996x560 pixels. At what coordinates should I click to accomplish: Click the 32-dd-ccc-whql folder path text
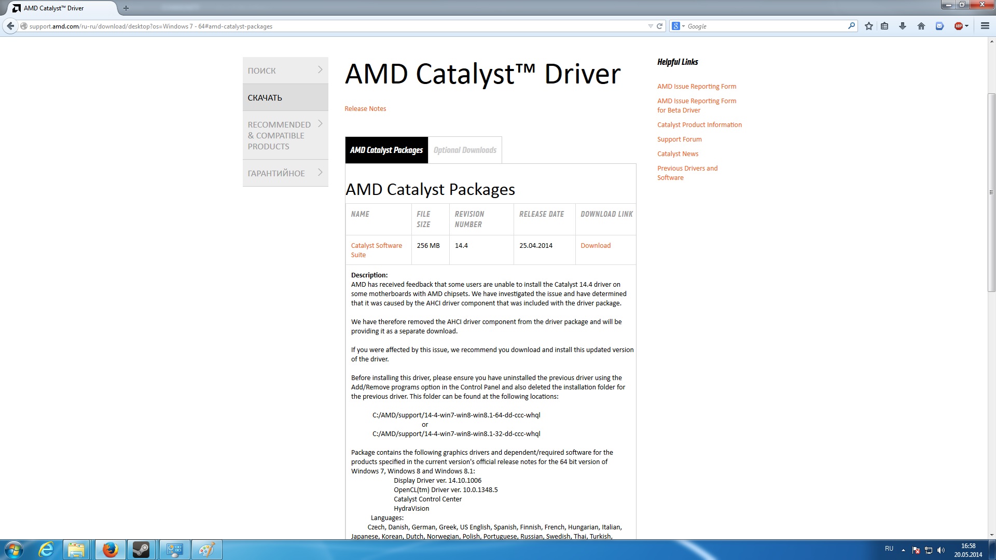click(x=457, y=433)
